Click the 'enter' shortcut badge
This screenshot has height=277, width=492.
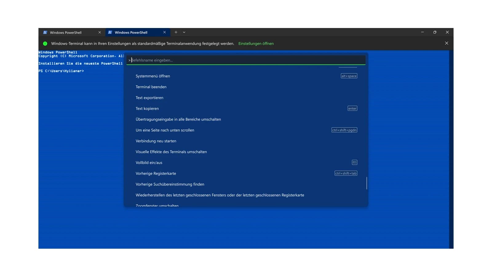pos(352,108)
